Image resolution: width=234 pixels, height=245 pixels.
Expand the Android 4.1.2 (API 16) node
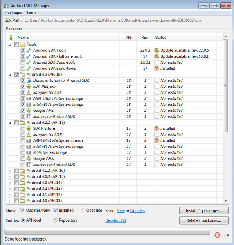click(x=11, y=171)
